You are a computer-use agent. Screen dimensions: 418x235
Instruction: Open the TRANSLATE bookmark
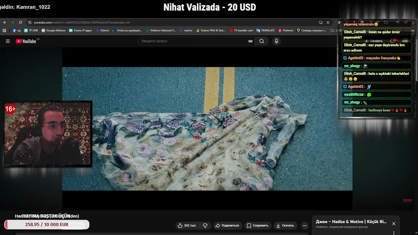point(265,30)
